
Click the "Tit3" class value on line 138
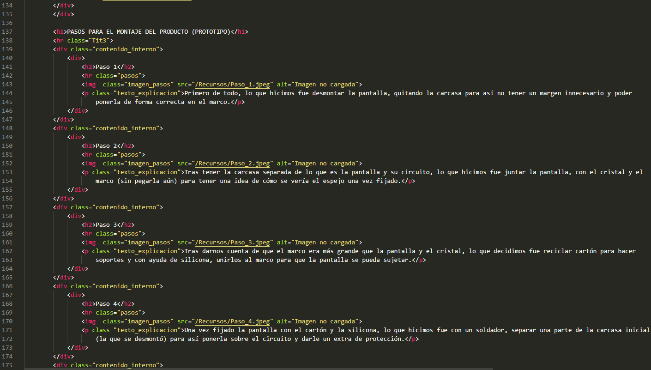(x=99, y=40)
